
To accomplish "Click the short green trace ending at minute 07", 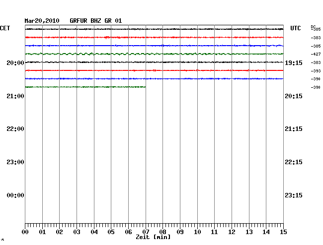I will coord(85,87).
